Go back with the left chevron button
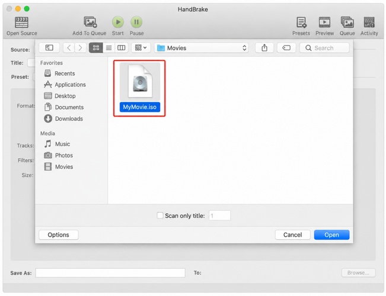The image size is (386, 296). (69, 48)
